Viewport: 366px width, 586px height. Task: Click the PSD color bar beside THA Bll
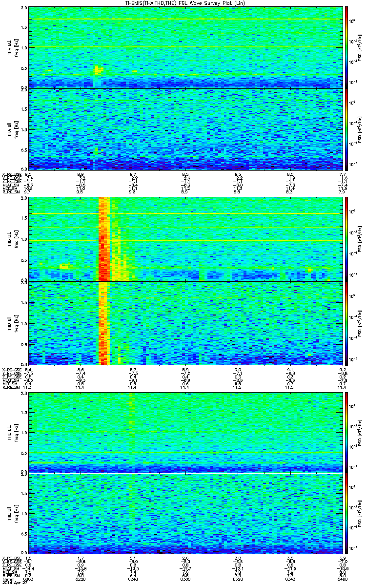[x=346, y=128]
